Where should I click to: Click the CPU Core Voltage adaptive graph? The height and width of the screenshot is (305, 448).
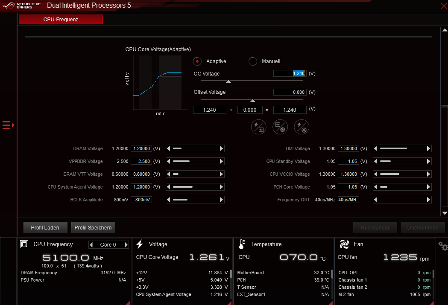[158, 82]
